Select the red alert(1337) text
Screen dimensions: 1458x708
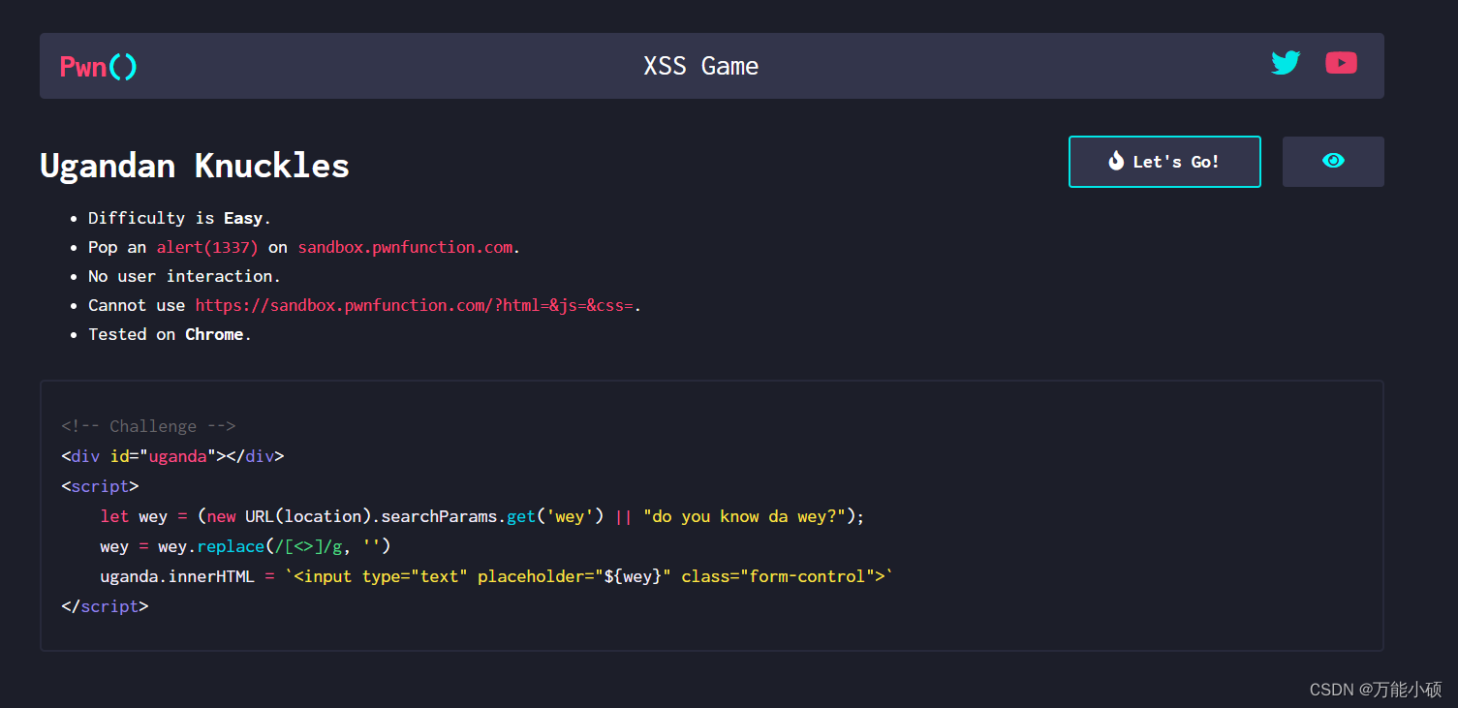point(206,247)
